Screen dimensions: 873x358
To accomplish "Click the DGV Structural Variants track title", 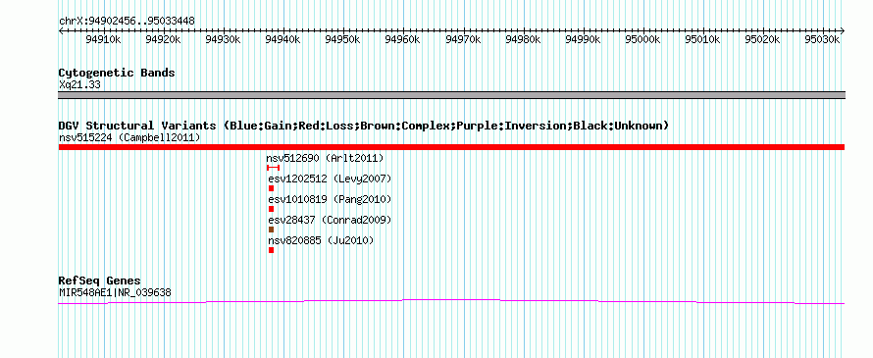I will click(x=363, y=126).
